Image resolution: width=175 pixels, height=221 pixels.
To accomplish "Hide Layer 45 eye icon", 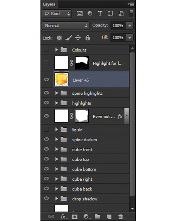I will click(46, 79).
